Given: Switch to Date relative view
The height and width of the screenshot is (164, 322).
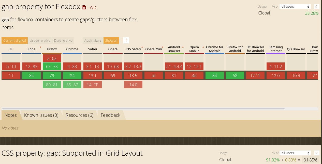Looking at the screenshot, I should click(x=63, y=40).
